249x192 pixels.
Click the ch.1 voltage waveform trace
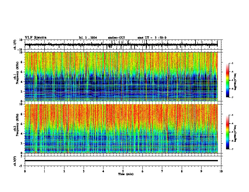click(121, 45)
